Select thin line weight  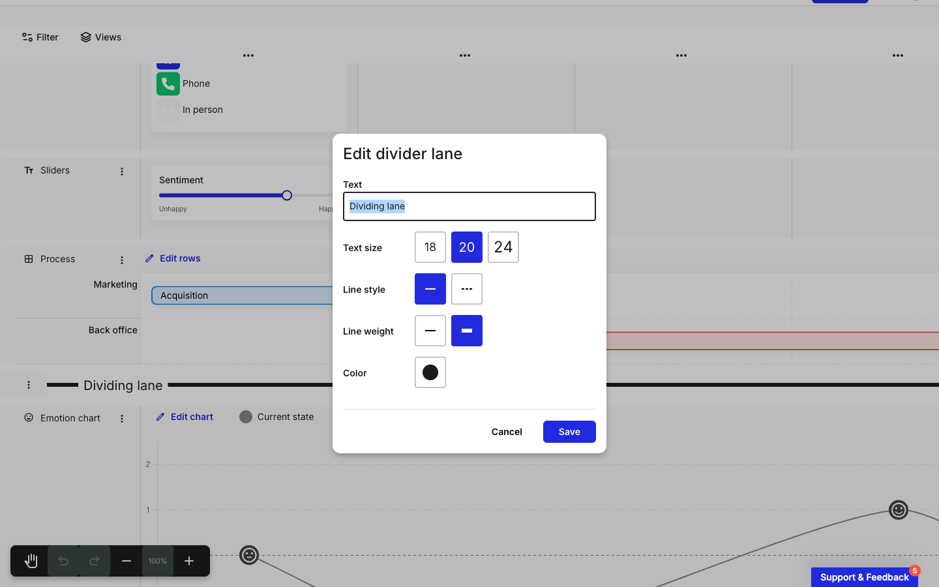430,331
